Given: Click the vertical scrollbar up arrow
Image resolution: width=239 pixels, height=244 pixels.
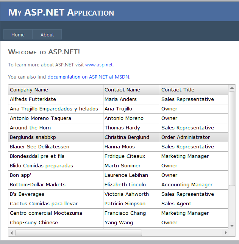Looking at the screenshot, I should coord(232,88).
